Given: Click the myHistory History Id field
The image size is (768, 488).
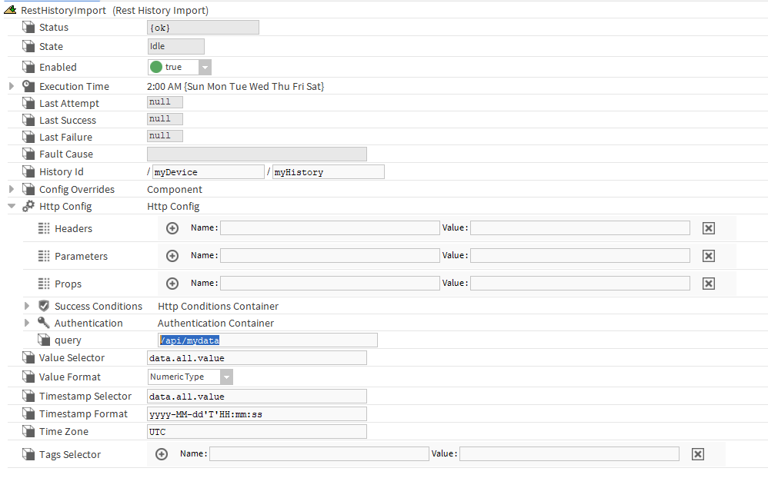Looking at the screenshot, I should click(328, 172).
